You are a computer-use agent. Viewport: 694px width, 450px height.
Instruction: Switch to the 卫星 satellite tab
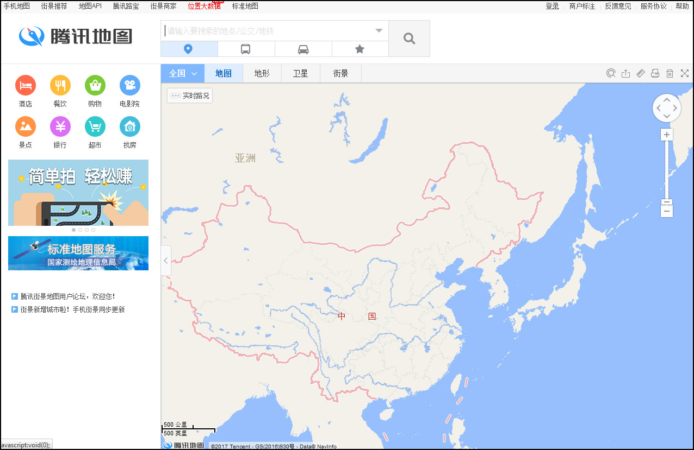point(301,73)
